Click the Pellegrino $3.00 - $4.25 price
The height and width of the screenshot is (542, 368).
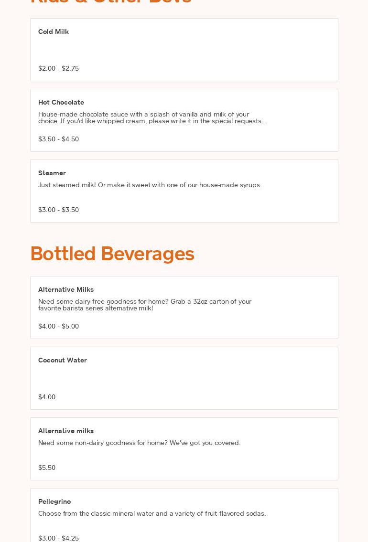click(x=58, y=538)
